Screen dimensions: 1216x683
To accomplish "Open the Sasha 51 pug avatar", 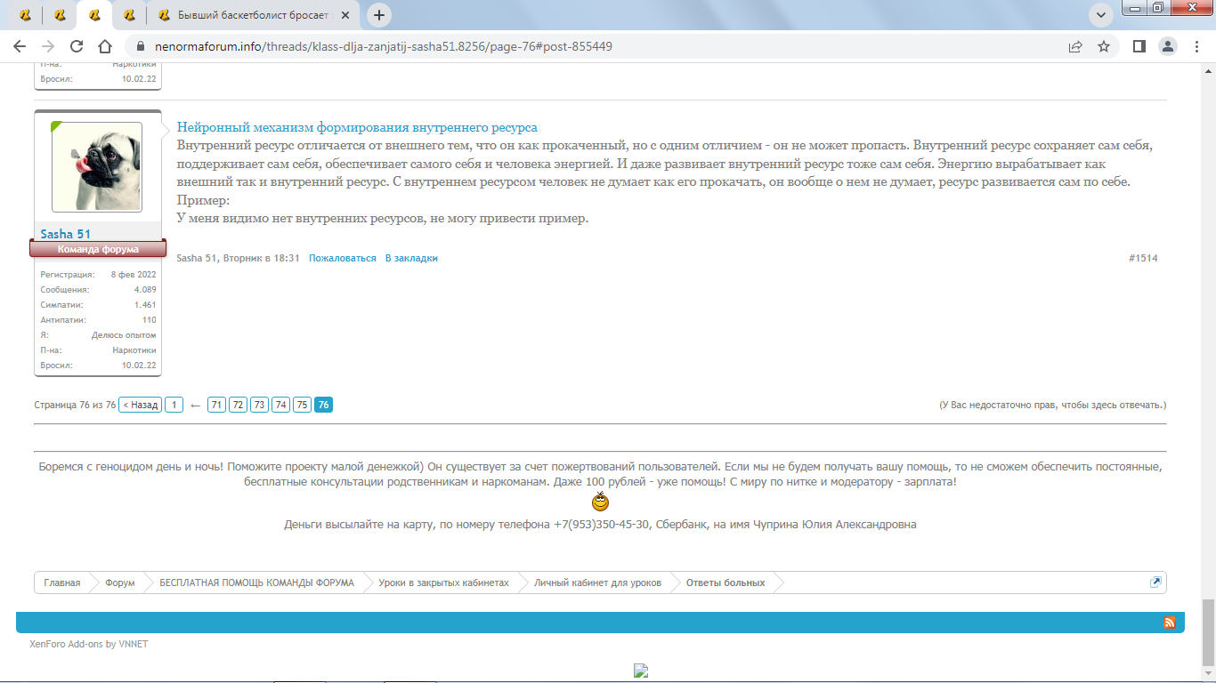I will click(97, 166).
